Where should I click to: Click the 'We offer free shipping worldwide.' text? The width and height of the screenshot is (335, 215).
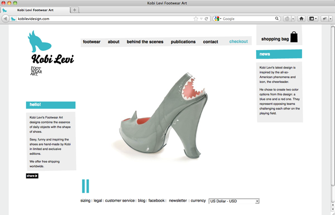click(44, 164)
